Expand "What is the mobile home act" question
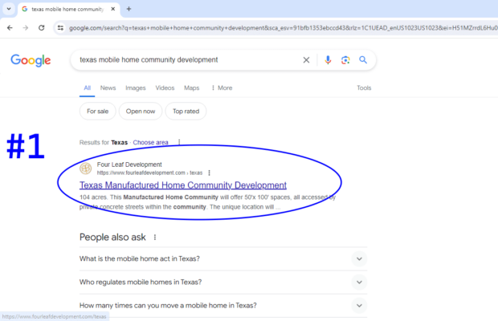498x321 pixels. click(359, 258)
